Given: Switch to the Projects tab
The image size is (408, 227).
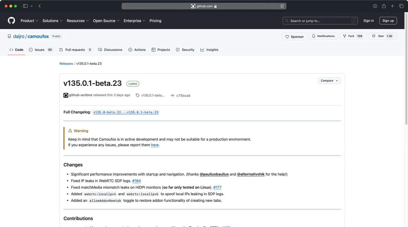Looking at the screenshot, I should (161, 50).
